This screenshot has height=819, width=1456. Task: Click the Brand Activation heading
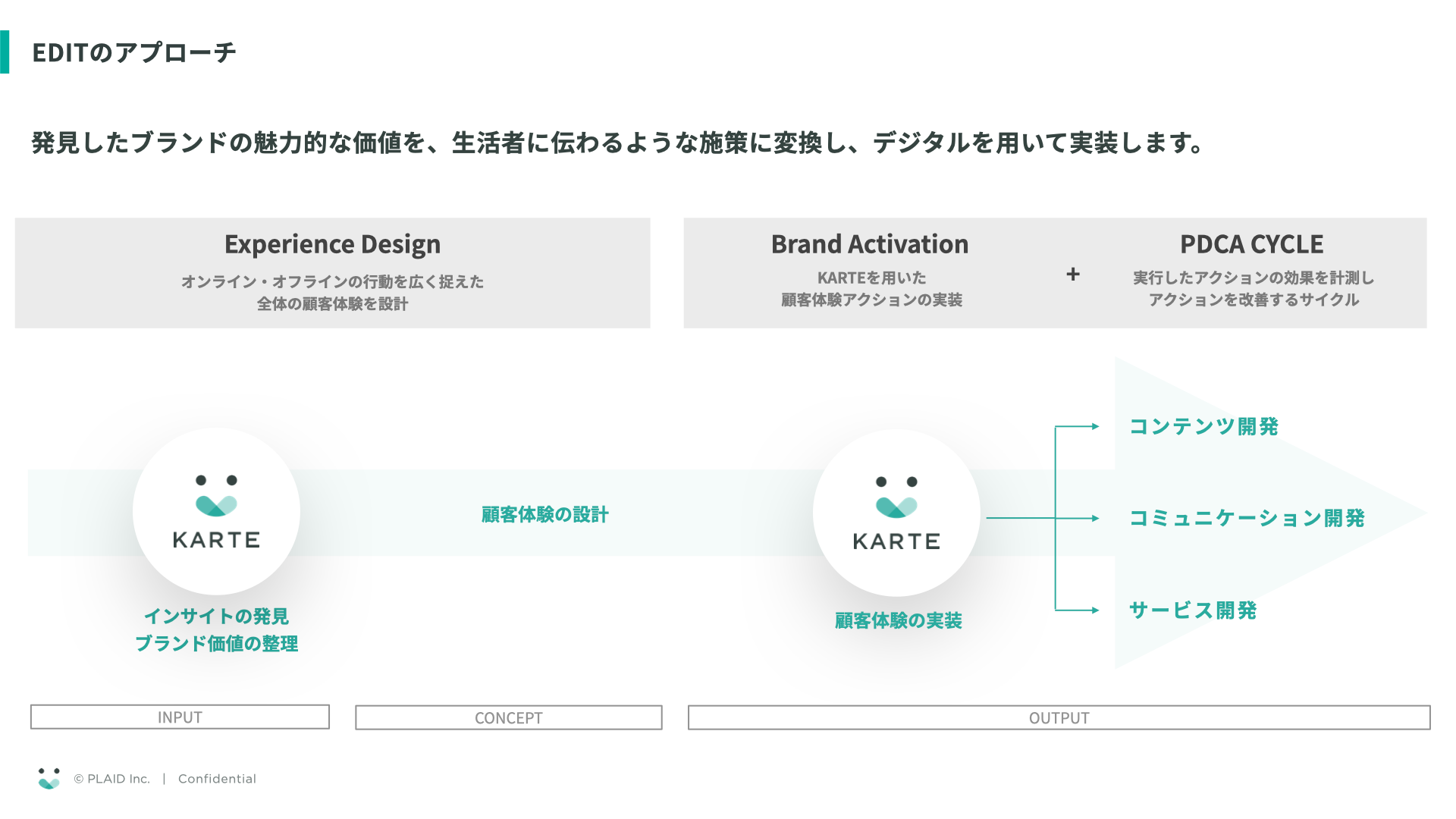(870, 244)
